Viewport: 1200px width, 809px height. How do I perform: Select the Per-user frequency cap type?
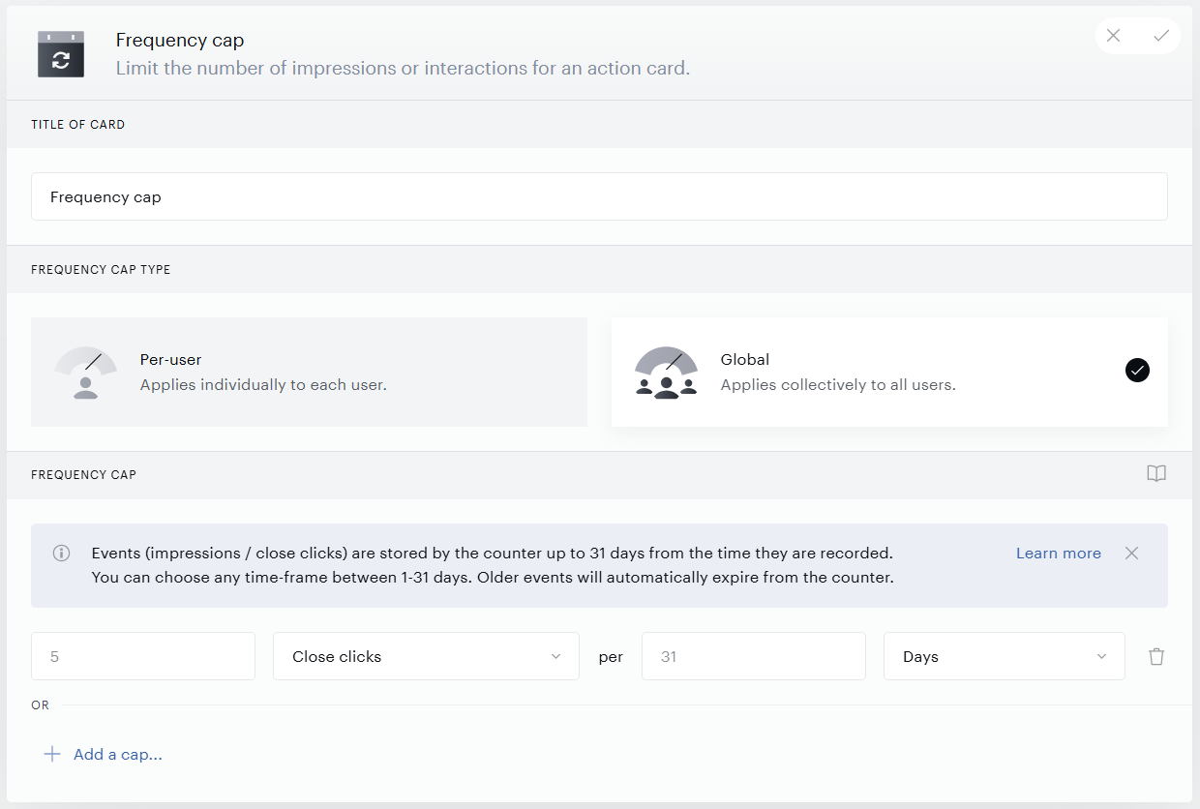pos(309,372)
